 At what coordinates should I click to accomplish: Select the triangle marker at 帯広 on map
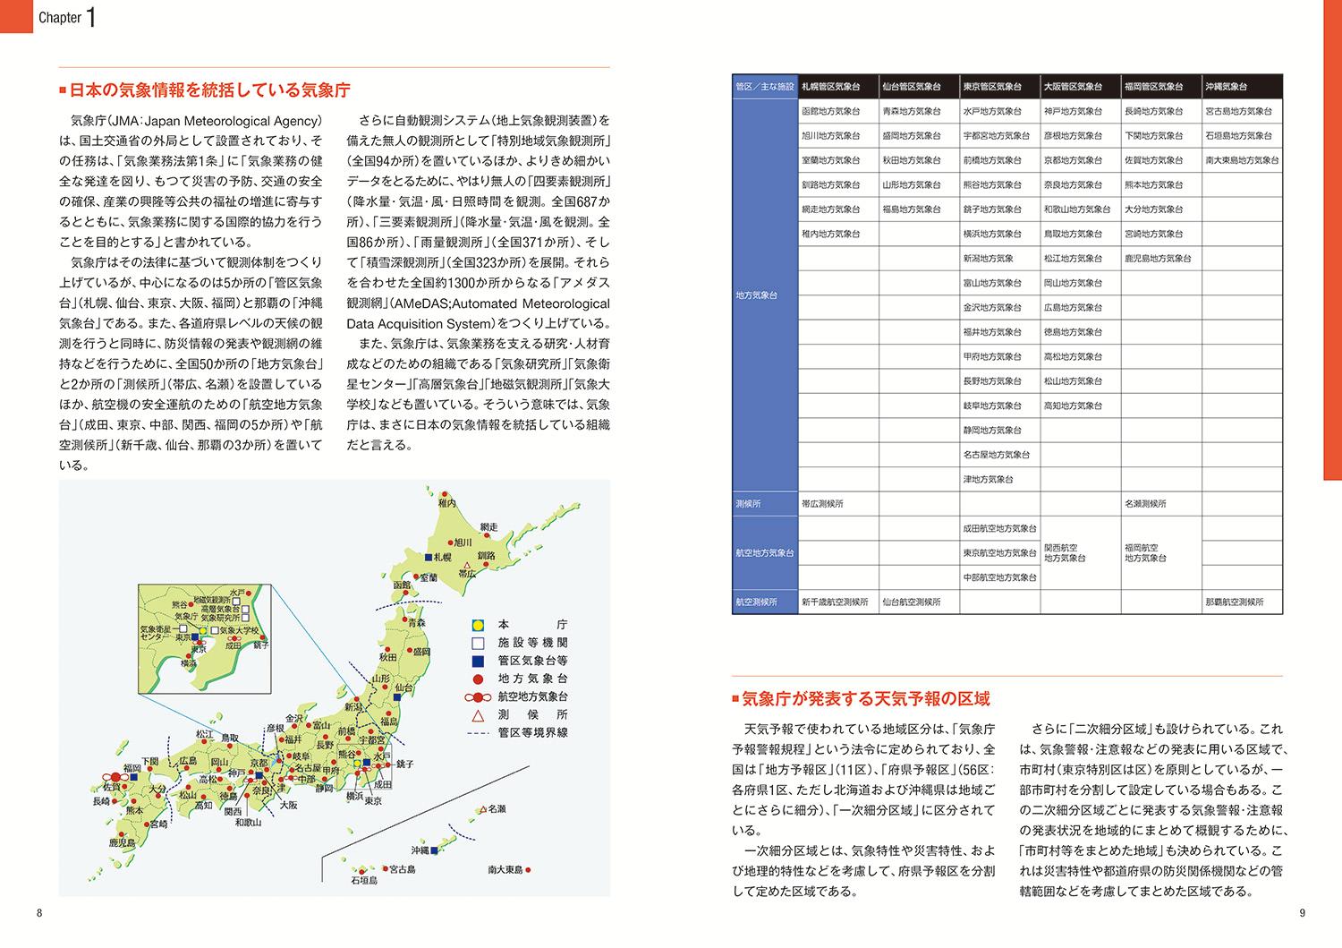point(466,564)
